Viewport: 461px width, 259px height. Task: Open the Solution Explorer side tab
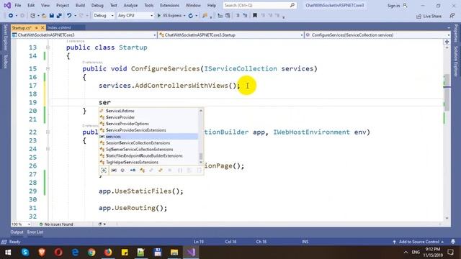pyautogui.click(x=456, y=61)
